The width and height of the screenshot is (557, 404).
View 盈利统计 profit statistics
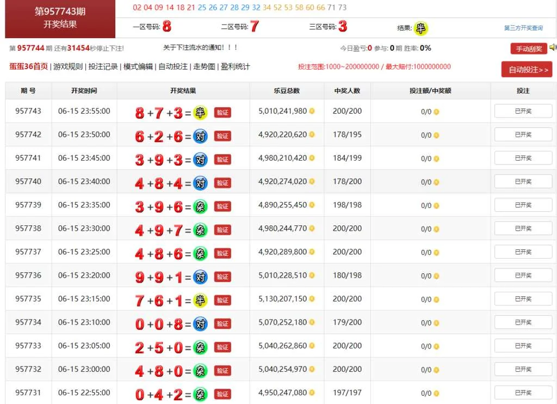[x=236, y=67]
